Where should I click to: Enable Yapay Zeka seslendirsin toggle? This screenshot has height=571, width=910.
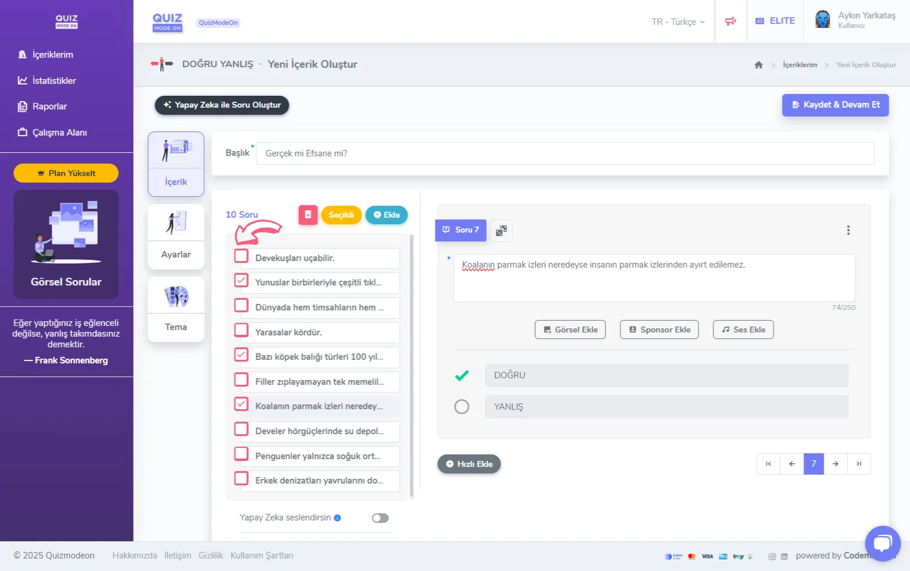point(380,518)
